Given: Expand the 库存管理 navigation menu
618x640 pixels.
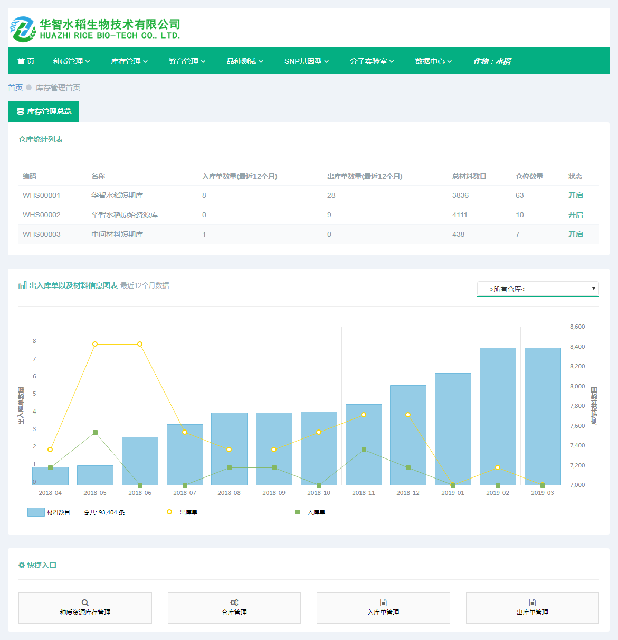Looking at the screenshot, I should (x=129, y=61).
